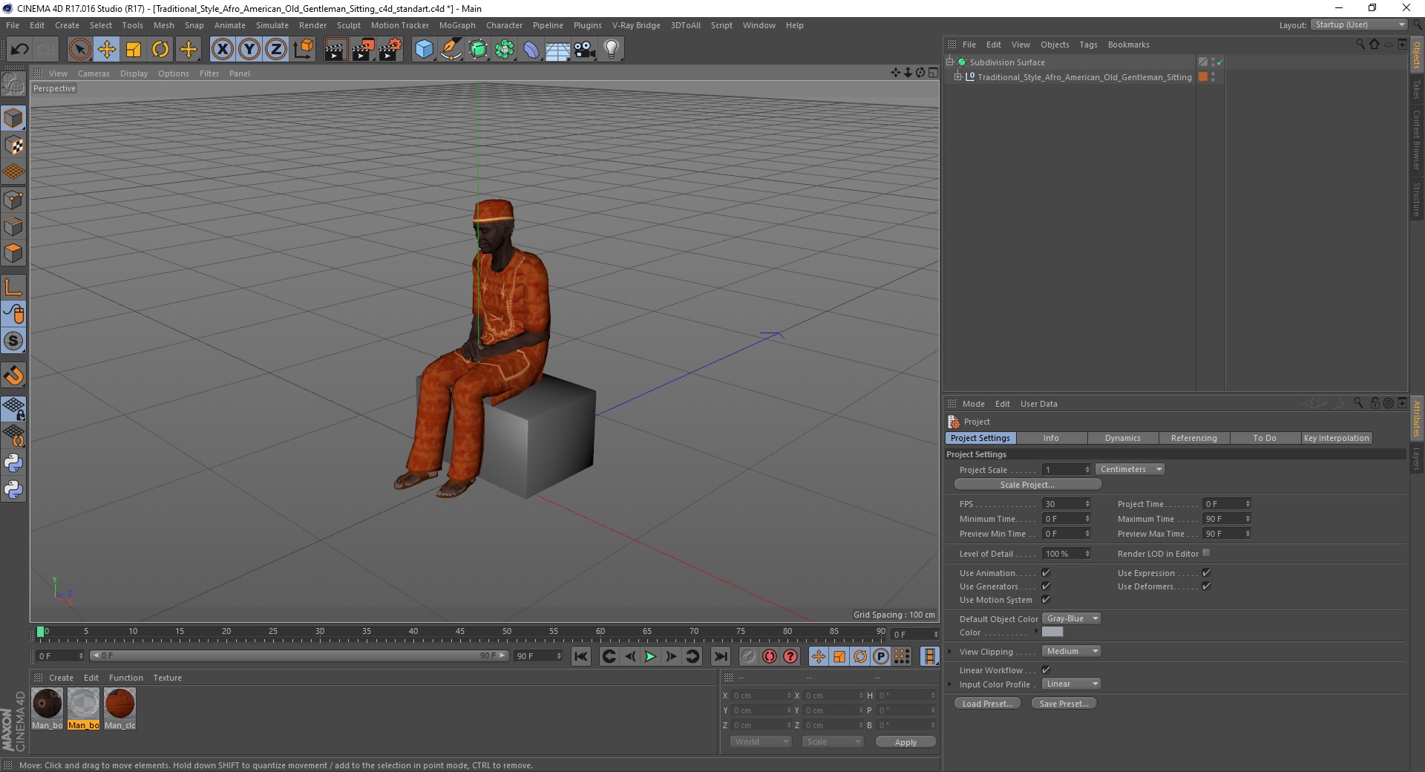
Task: Toggle Autokeying button
Action: (770, 656)
